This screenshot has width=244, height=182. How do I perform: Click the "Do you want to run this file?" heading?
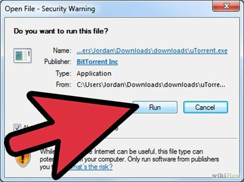tap(61, 31)
